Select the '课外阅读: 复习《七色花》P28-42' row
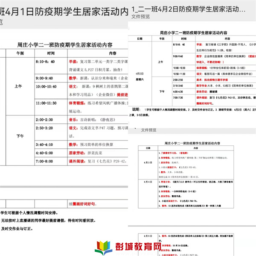This screenshot has height=256, width=256. [98, 161]
